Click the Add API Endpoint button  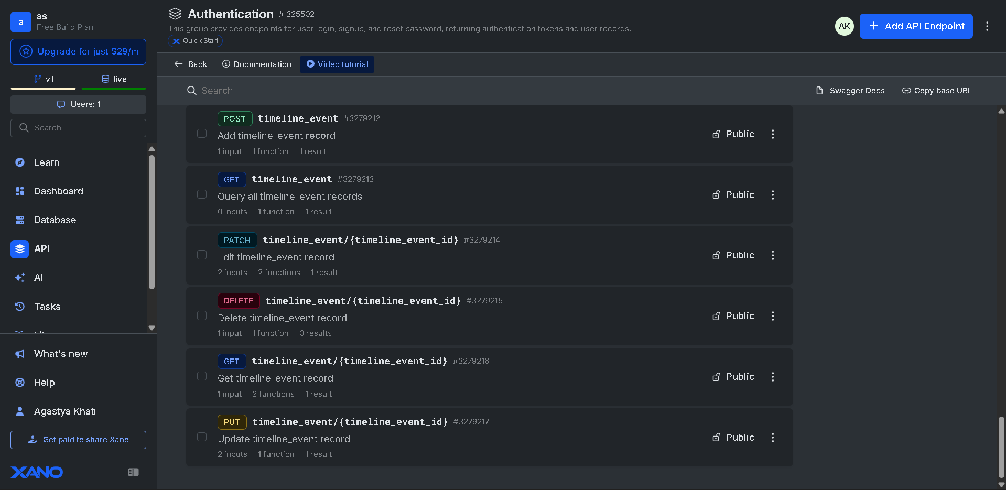tap(916, 26)
